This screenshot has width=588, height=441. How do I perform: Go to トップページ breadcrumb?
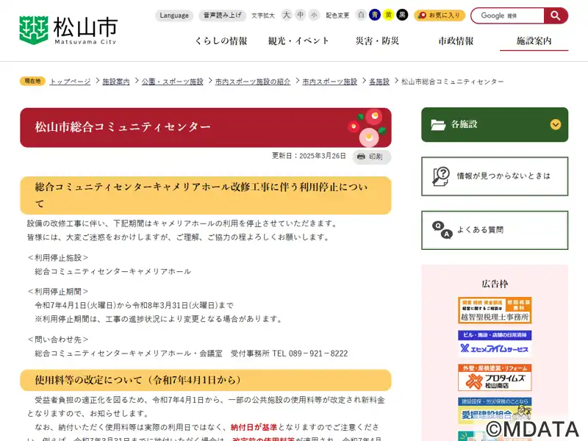tap(70, 82)
